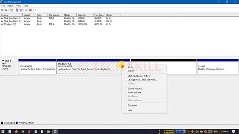Select the 919 MB Recovery Partition block
This screenshot has width=239, height=134.
[217, 67]
